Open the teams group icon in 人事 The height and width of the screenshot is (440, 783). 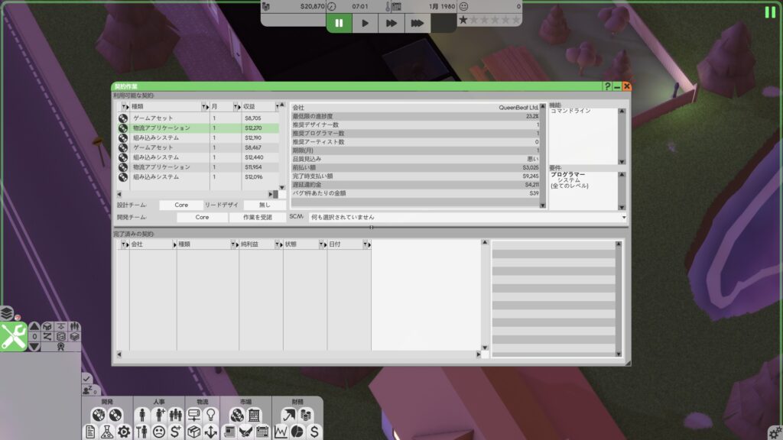pos(176,415)
